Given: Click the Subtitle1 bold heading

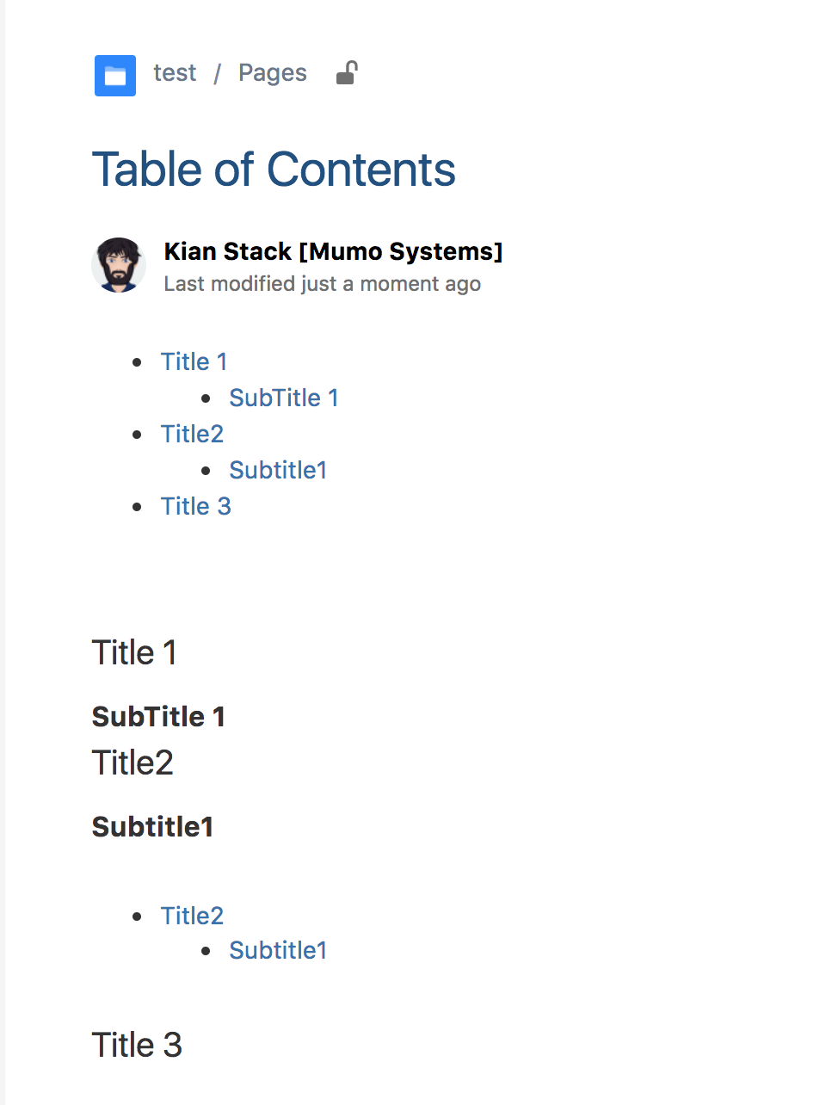Looking at the screenshot, I should point(152,827).
